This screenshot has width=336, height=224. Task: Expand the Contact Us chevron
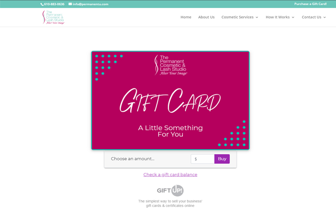click(325, 17)
